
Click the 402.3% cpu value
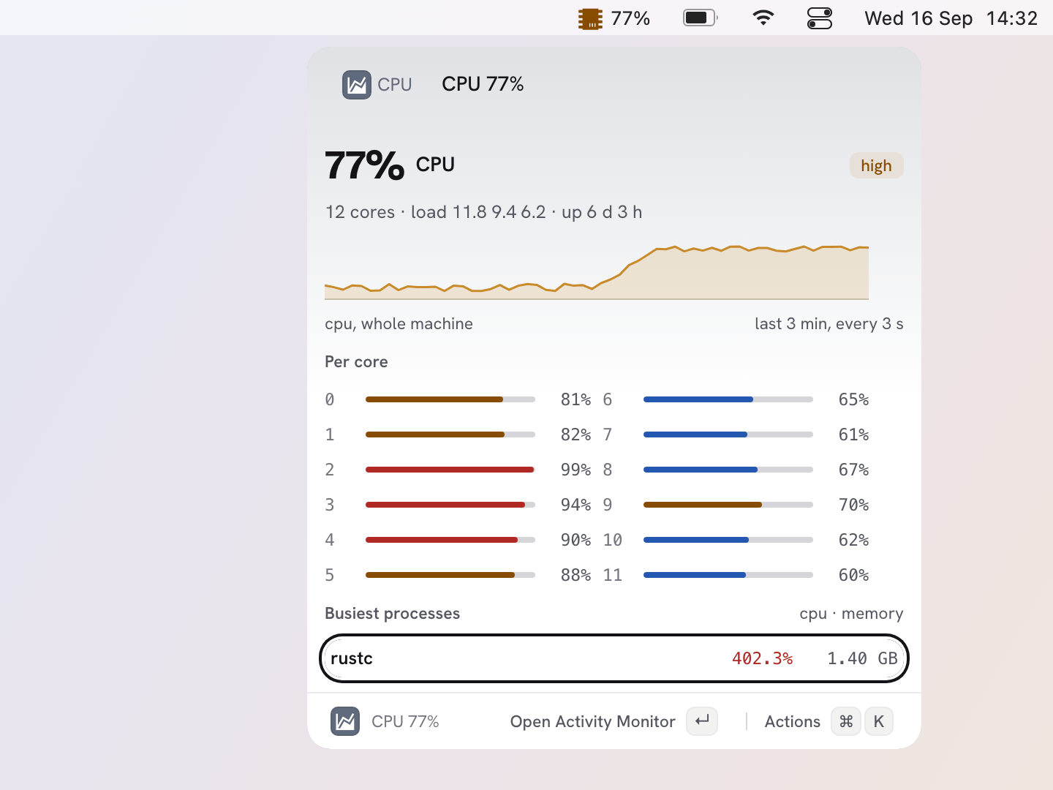coord(763,658)
